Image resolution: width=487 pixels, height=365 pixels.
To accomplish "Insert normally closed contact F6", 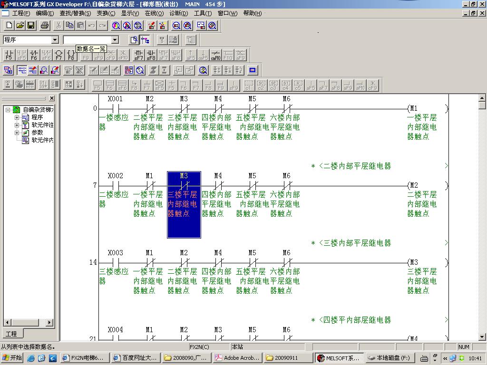I will [x=34, y=55].
